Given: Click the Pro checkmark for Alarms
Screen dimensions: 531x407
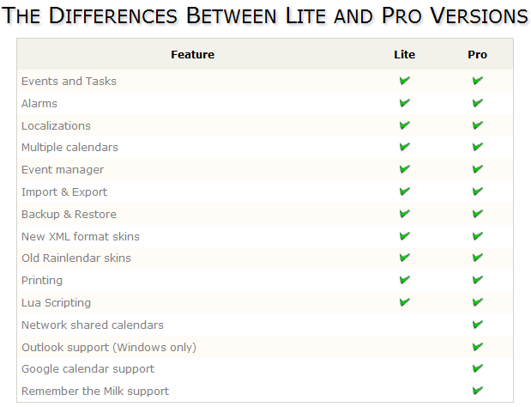Looking at the screenshot, I should [478, 103].
